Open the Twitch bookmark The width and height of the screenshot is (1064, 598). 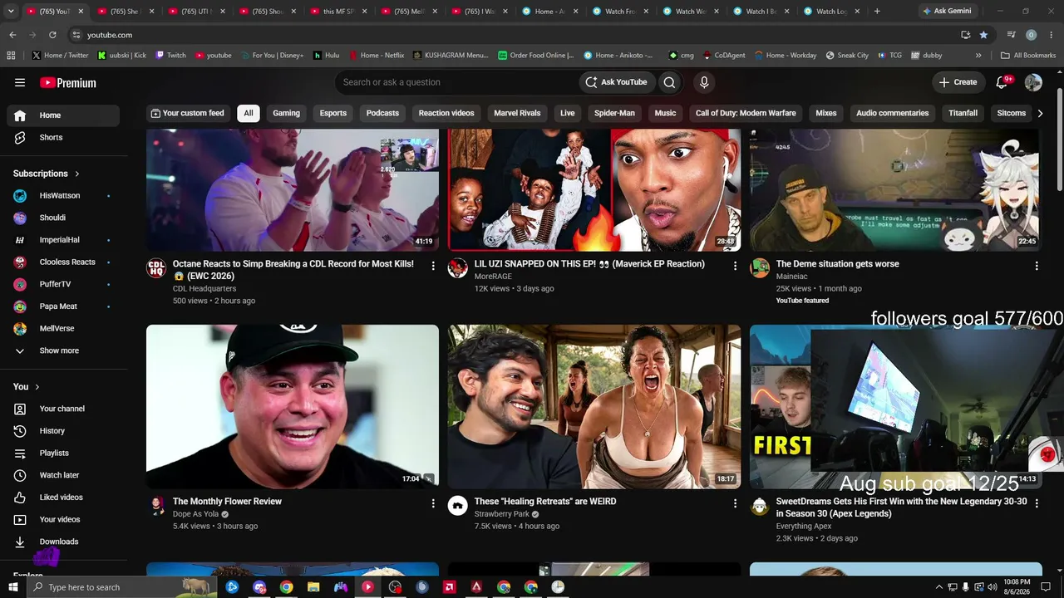pos(171,56)
